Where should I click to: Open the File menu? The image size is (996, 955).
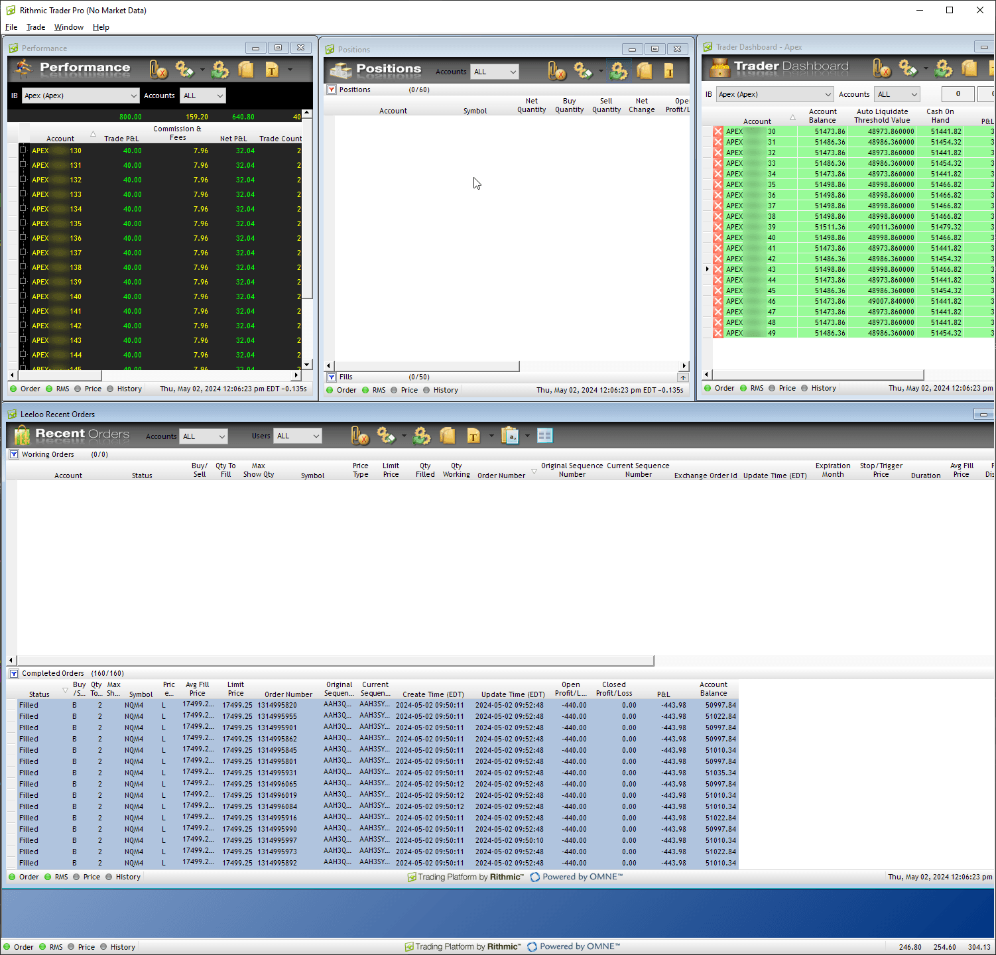[11, 27]
